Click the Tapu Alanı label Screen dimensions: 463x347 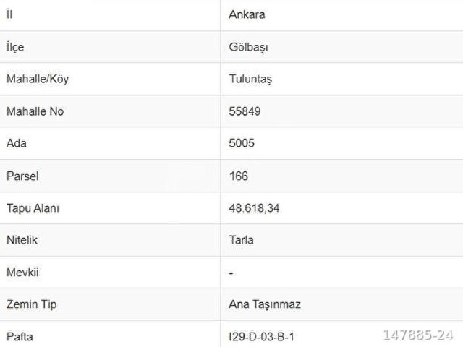click(x=33, y=208)
